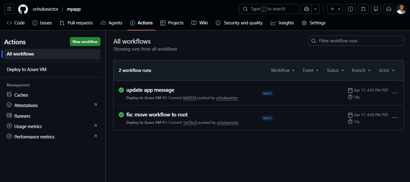The image size is (410, 182).
Task: Click the Usage metrics meter icon
Action: pos(9,126)
